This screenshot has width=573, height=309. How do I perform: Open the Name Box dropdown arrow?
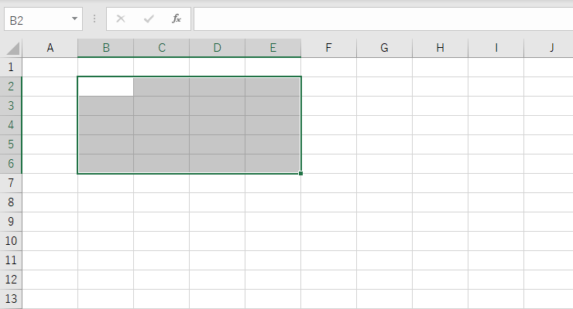[74, 19]
